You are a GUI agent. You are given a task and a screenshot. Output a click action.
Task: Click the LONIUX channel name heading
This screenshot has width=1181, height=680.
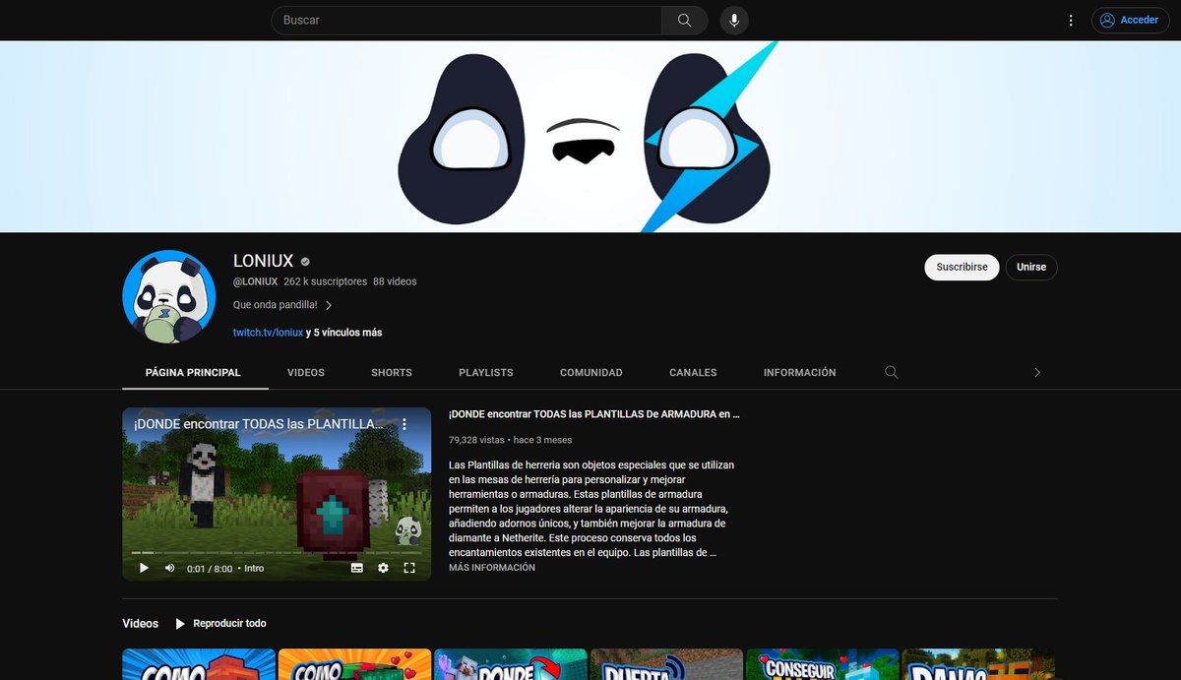pos(263,261)
